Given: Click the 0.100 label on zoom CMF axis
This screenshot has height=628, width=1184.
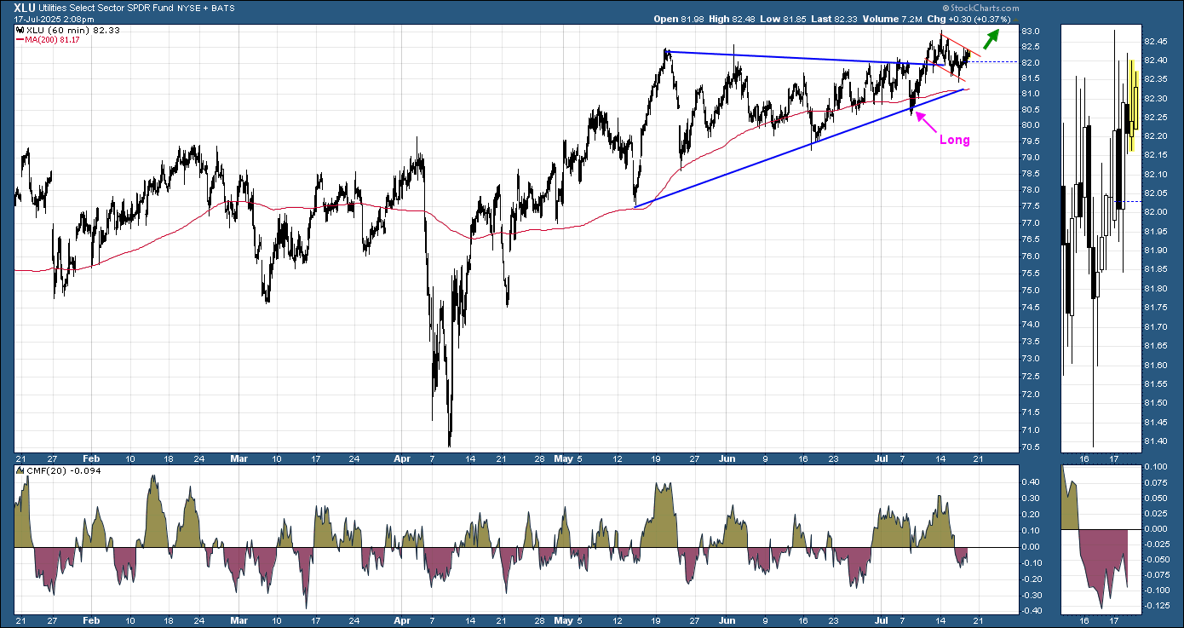Looking at the screenshot, I should [1155, 468].
